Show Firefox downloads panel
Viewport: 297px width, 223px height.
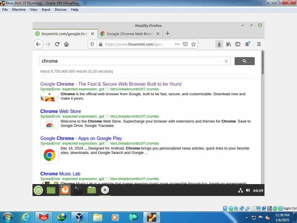point(219,44)
